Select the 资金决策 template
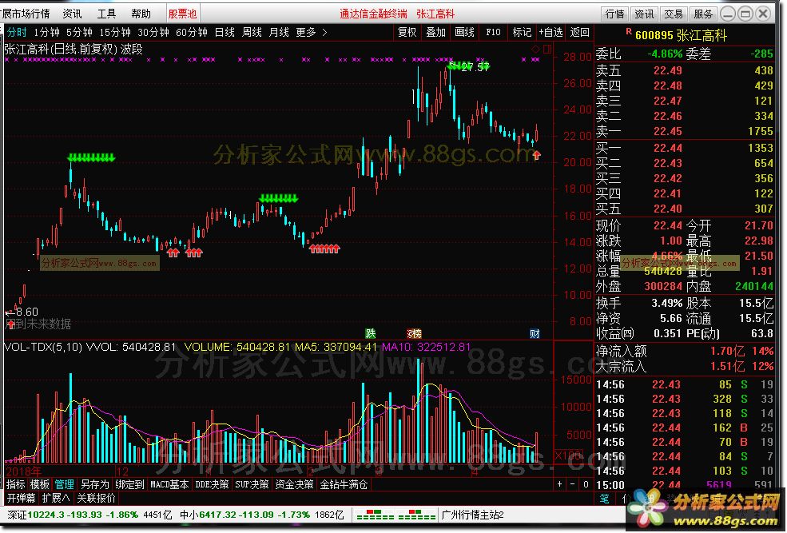This screenshot has height=533, width=787. click(x=295, y=484)
